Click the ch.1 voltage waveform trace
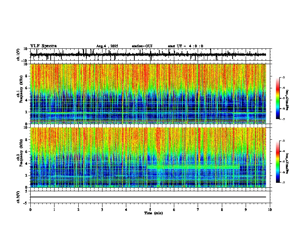Image resolution: width=304 pixels, height=235 pixels. (148, 55)
